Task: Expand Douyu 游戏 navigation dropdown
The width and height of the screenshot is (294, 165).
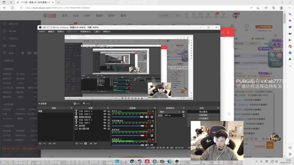Action: 112,15
